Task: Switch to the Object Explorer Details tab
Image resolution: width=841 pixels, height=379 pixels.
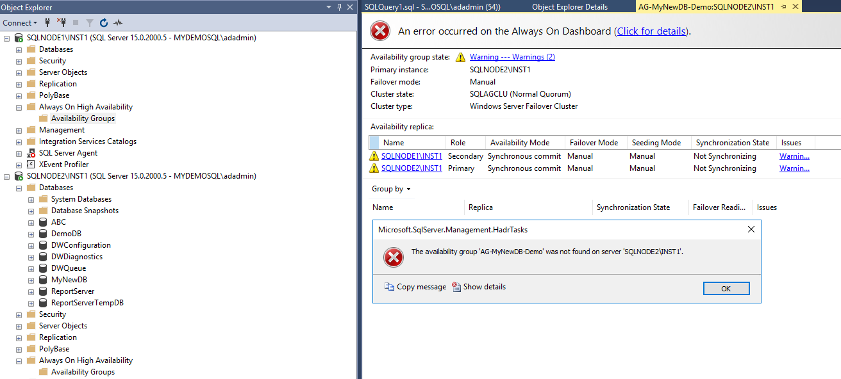Action: (570, 6)
